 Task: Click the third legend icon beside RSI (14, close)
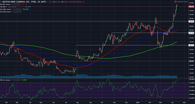pyautogui.click(x=18, y=80)
